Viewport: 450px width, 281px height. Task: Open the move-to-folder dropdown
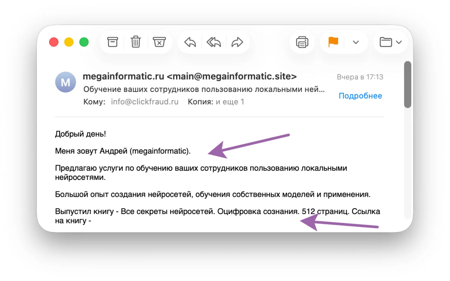pyautogui.click(x=390, y=42)
